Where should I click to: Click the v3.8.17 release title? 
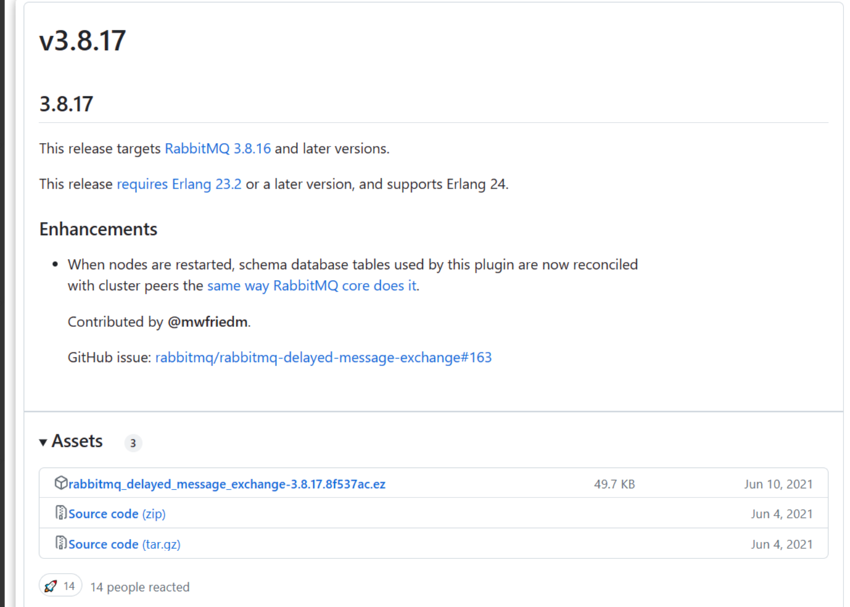[x=83, y=41]
